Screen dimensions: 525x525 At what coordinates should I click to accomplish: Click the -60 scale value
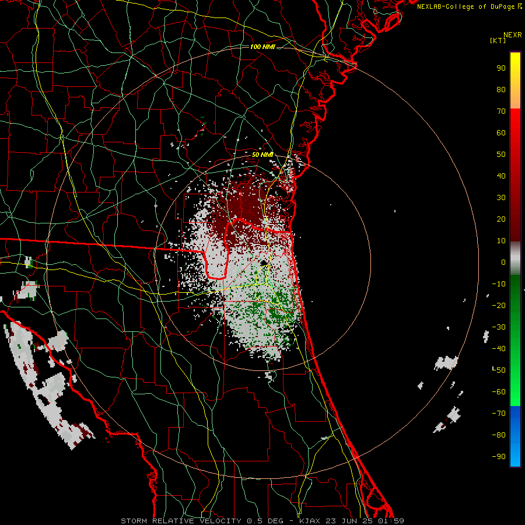point(499,392)
